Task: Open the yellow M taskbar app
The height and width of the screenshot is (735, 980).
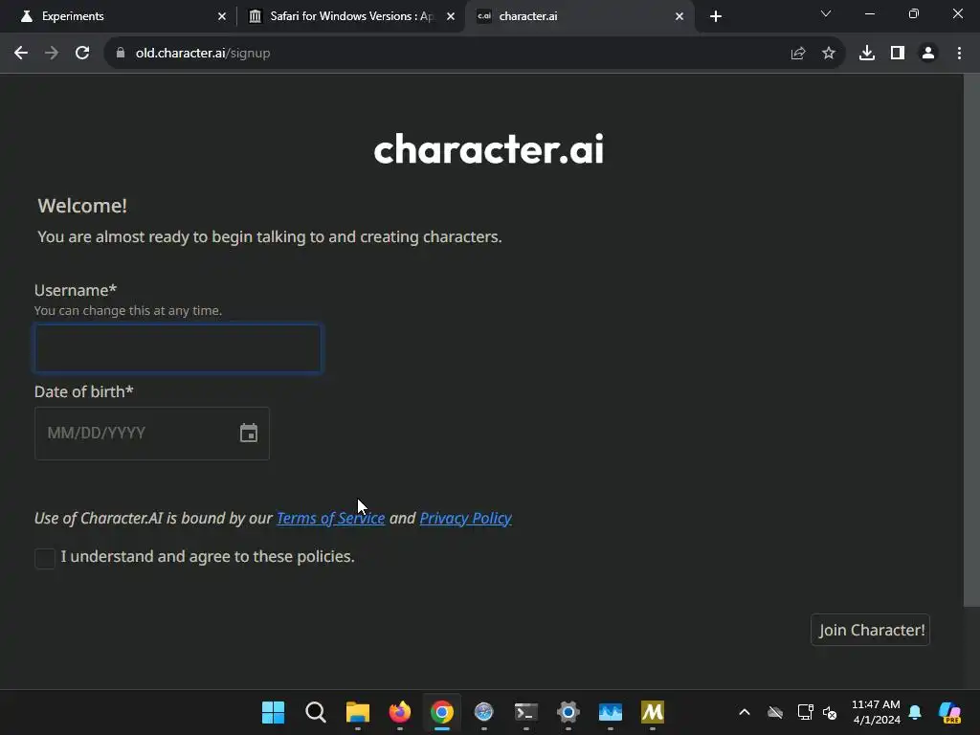Action: pyautogui.click(x=653, y=712)
